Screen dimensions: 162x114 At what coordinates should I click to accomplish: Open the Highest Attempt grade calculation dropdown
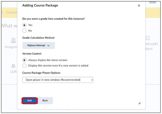pos(39,45)
